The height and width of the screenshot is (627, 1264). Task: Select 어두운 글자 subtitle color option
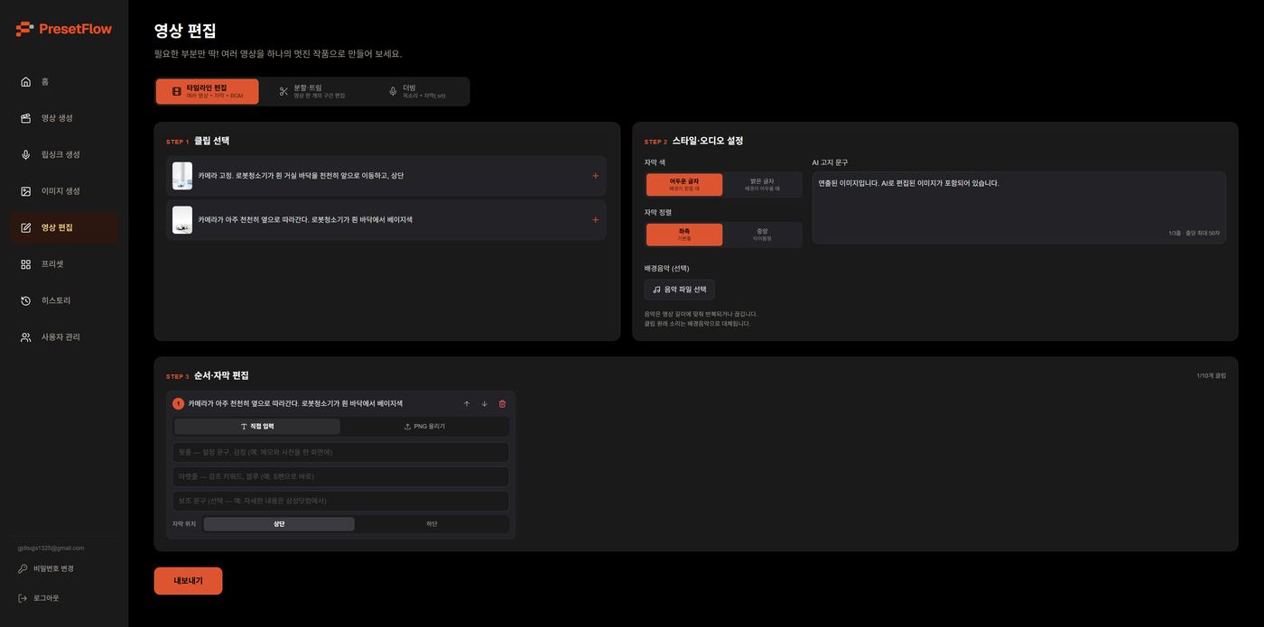[x=684, y=185]
